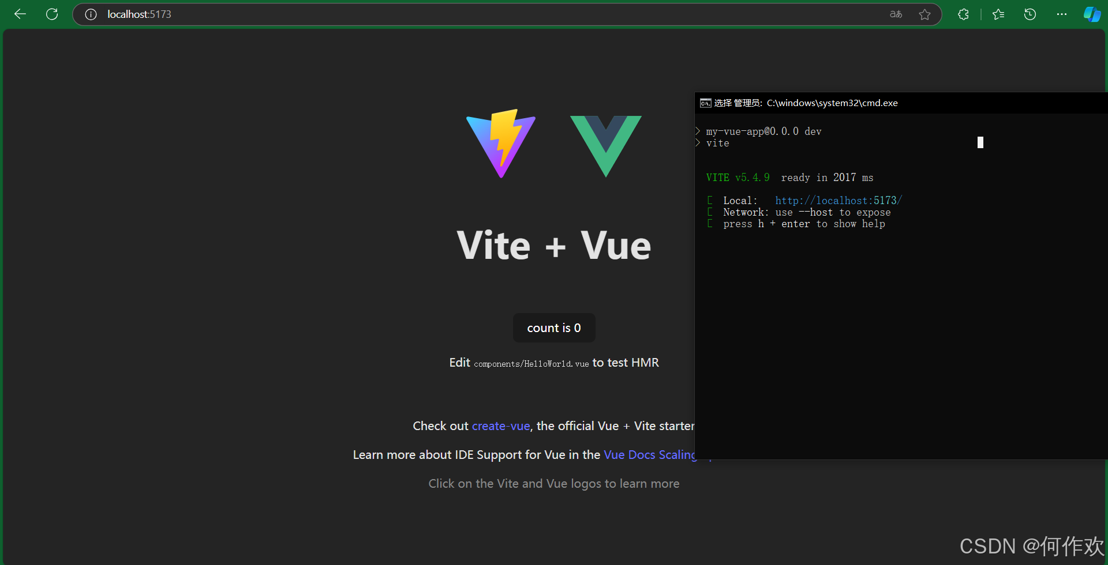
Task: Click the VITE v5.4.9 text in terminal
Action: 738,178
